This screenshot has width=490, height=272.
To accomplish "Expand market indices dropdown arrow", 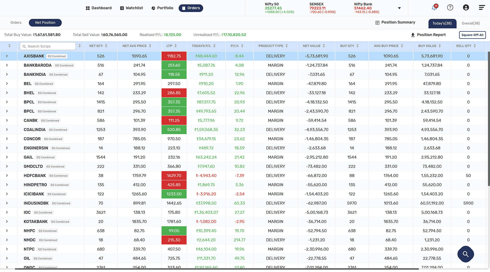I will pyautogui.click(x=399, y=8).
